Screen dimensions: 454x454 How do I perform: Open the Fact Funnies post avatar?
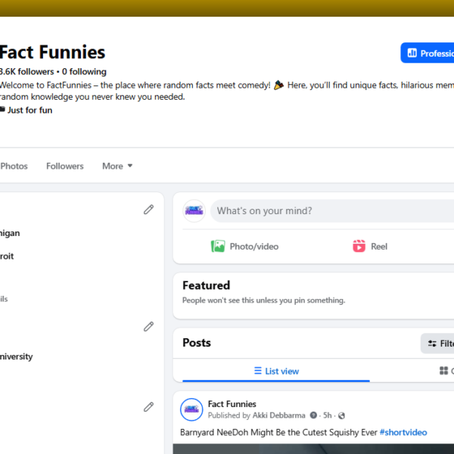tap(191, 409)
